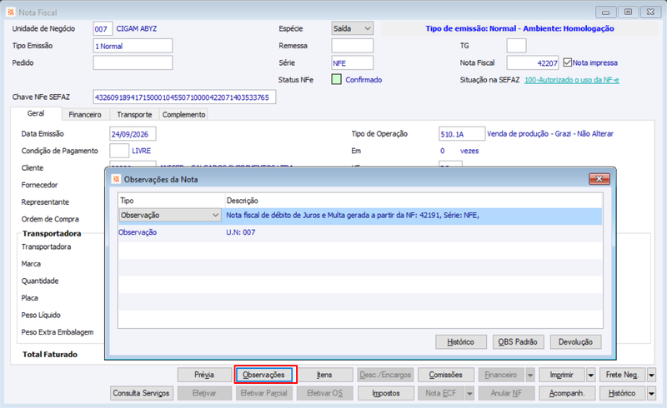Click the Efetivar button
Viewport: 667px width, 408px height.
(x=204, y=393)
